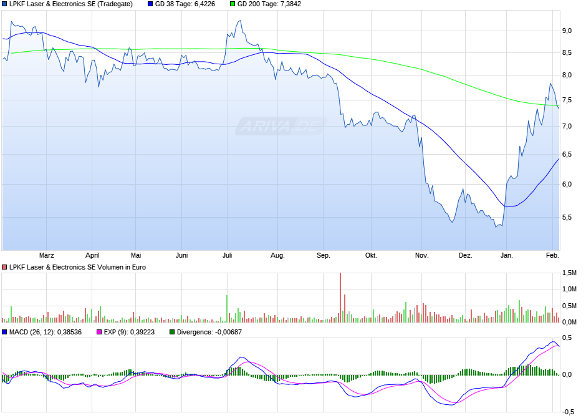Select the 'Divergence: -0,00687' label

209,332
